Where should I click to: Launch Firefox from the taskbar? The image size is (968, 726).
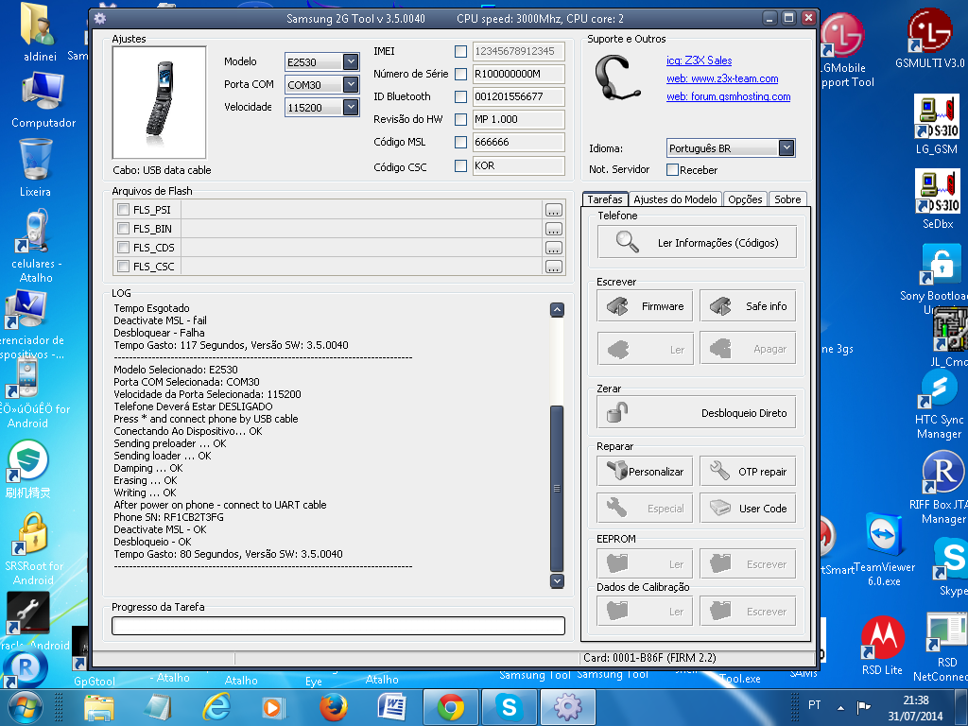point(334,707)
